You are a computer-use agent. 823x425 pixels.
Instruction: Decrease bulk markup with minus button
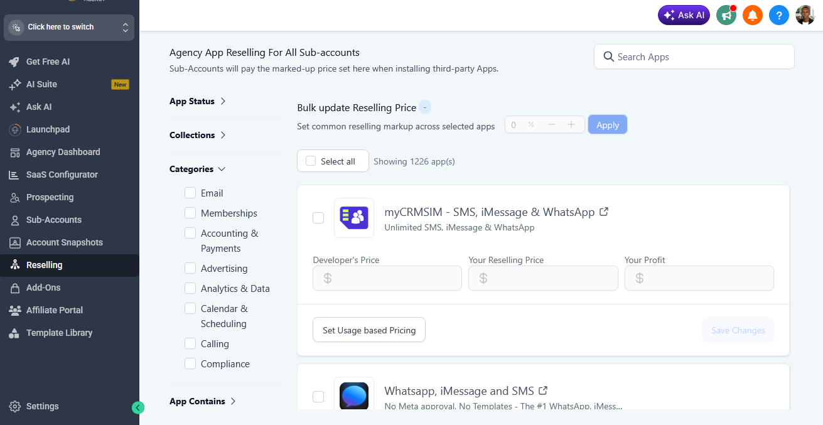(552, 124)
